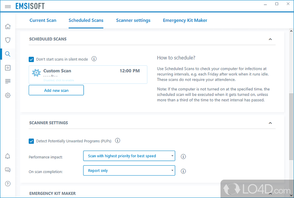Collapse the Scanner Settings section
This screenshot has width=294, height=198.
click(270, 123)
